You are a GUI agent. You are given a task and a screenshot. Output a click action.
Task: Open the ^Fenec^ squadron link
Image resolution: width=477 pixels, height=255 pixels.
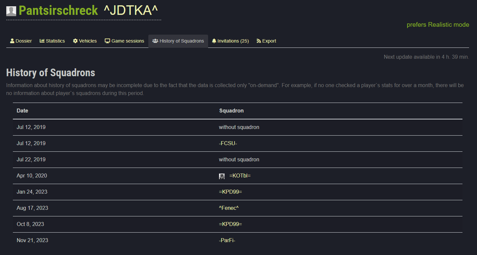tap(229, 208)
